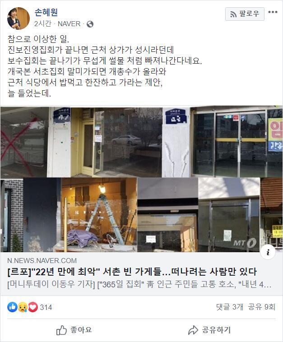Click the 공유하기 share button

click(x=209, y=330)
